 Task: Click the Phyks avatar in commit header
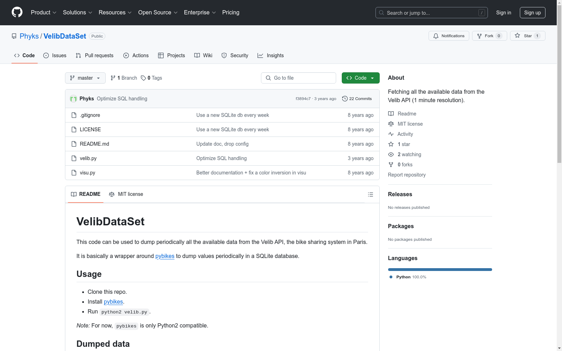73,99
